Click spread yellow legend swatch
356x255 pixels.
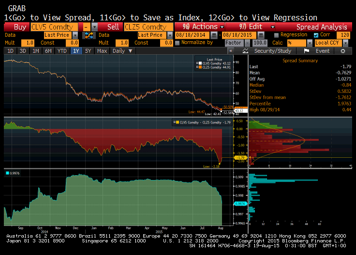tap(178, 122)
